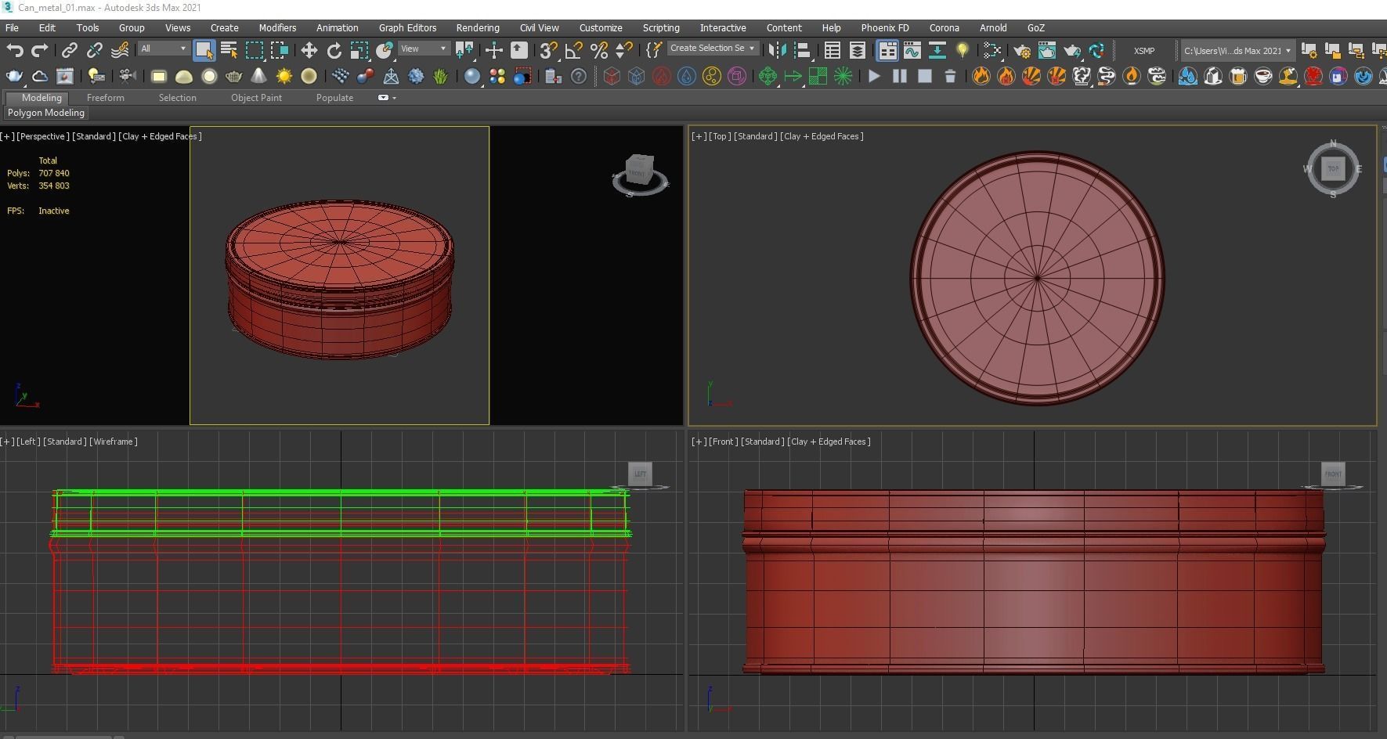Open Perspective viewport plus menu
The height and width of the screenshot is (739, 1387).
click(x=7, y=136)
